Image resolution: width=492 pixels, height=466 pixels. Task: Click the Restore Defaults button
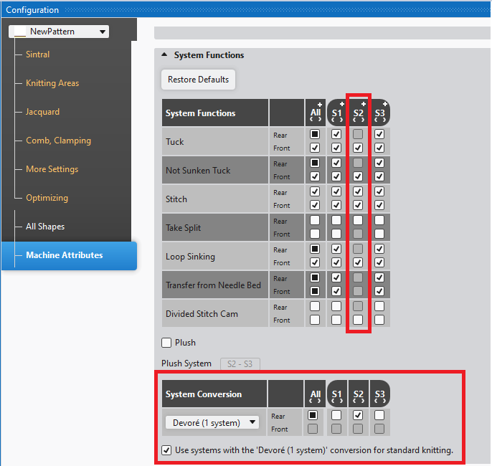point(198,80)
